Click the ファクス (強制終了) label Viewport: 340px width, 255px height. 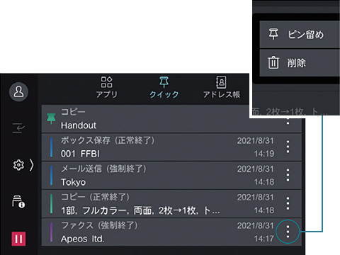(99, 225)
